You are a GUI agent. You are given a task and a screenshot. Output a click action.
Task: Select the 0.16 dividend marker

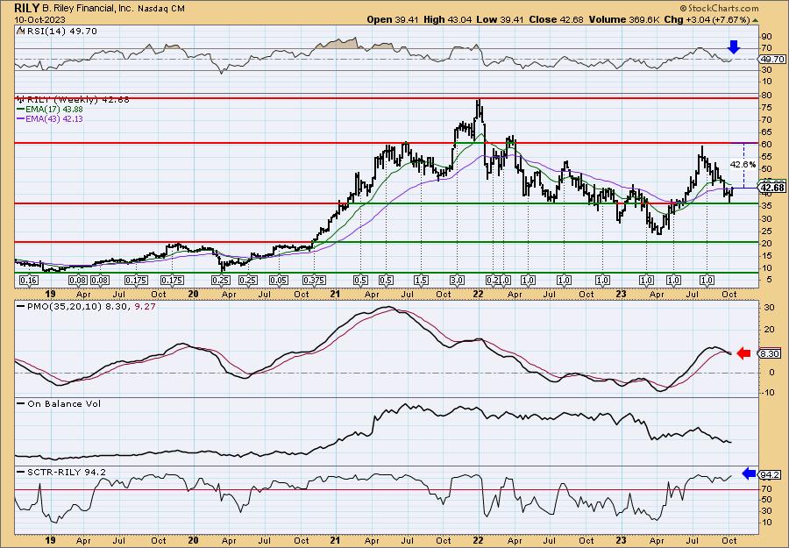point(30,281)
